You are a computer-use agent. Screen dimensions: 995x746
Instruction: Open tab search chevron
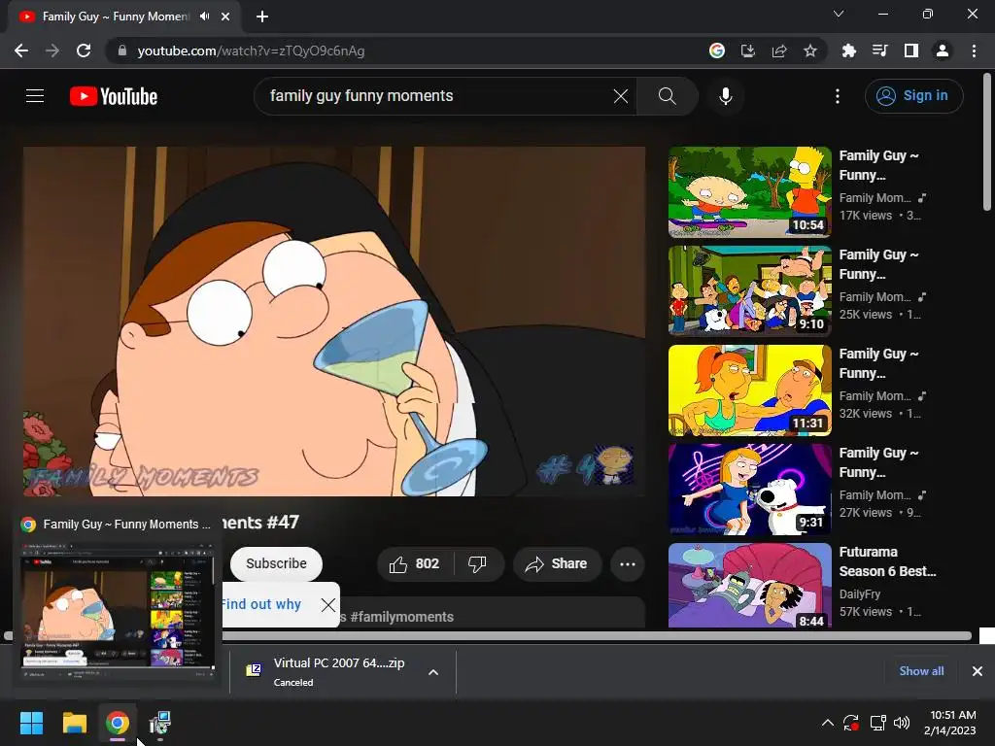click(839, 14)
